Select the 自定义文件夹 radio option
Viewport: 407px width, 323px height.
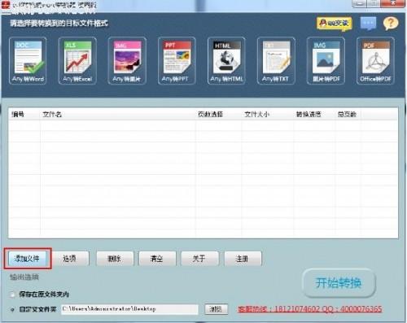(12, 309)
